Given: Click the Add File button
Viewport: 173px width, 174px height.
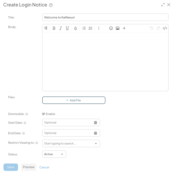Looking at the screenshot, I should [x=74, y=100].
